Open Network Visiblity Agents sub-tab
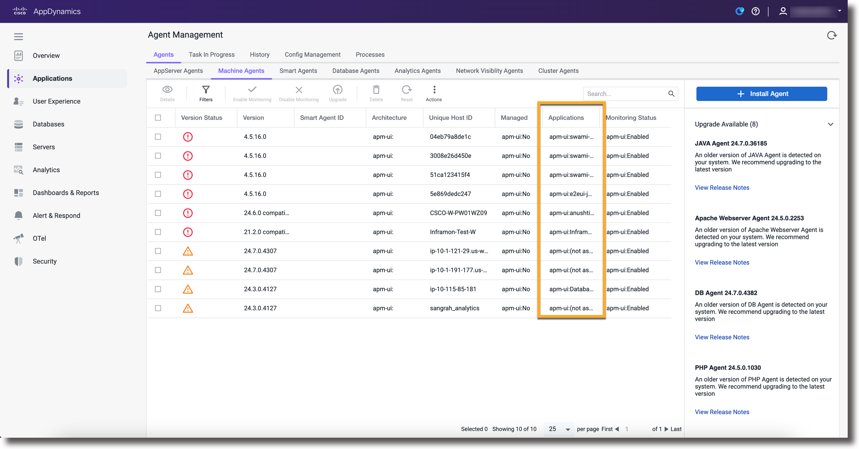Image resolution: width=859 pixels, height=449 pixels. point(489,71)
